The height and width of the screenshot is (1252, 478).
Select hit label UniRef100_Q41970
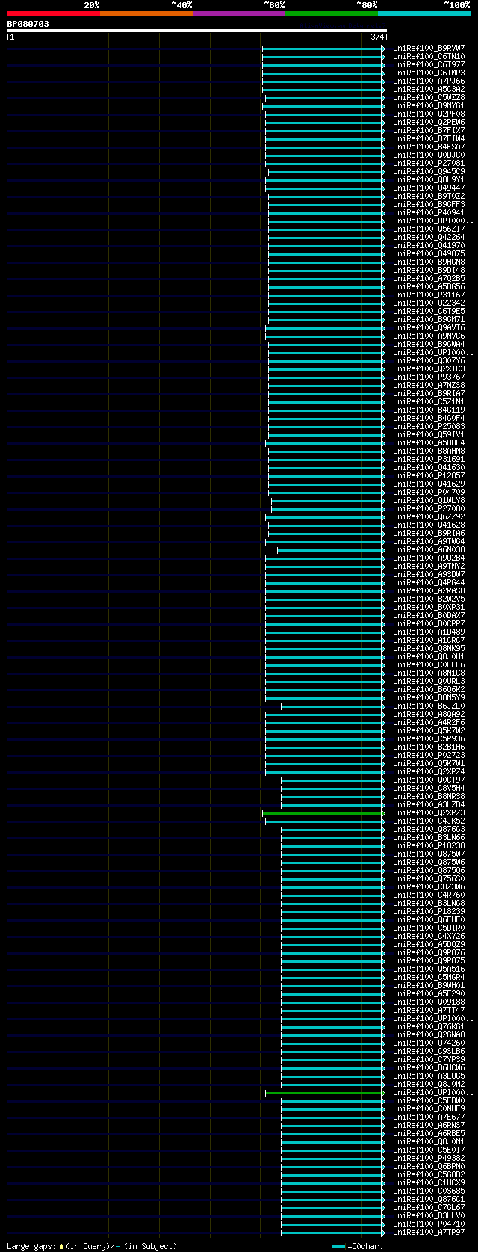(x=429, y=246)
